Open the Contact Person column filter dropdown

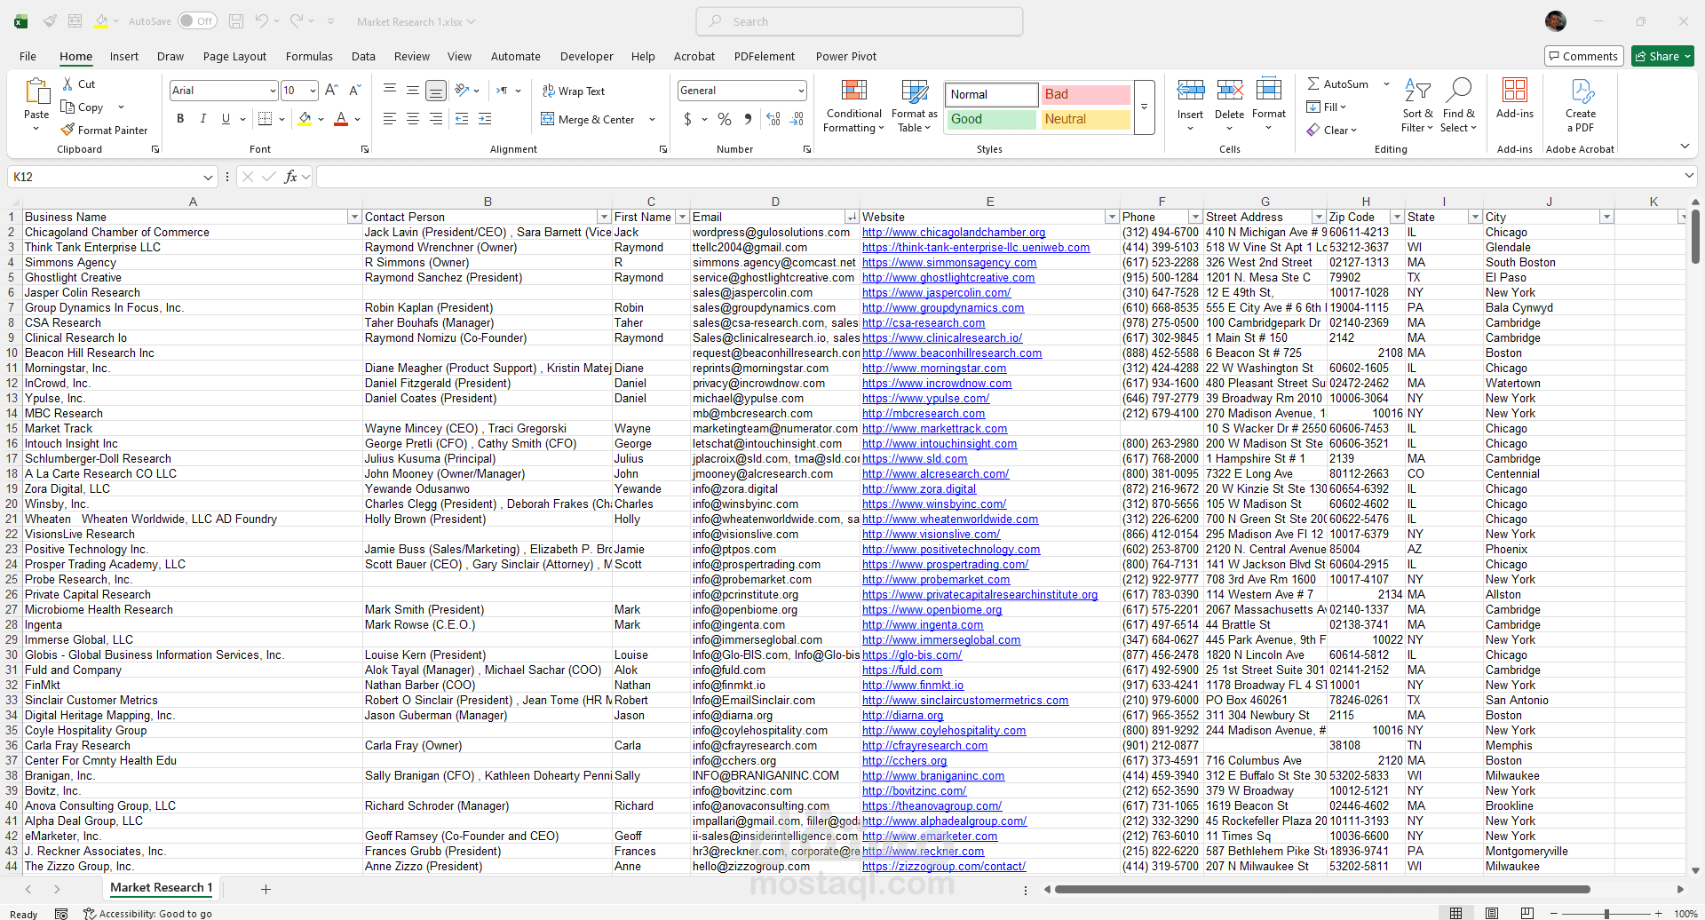604,217
